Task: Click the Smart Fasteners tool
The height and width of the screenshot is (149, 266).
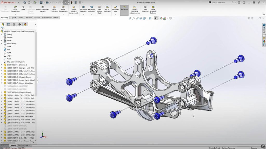Action: [x=54, y=8]
